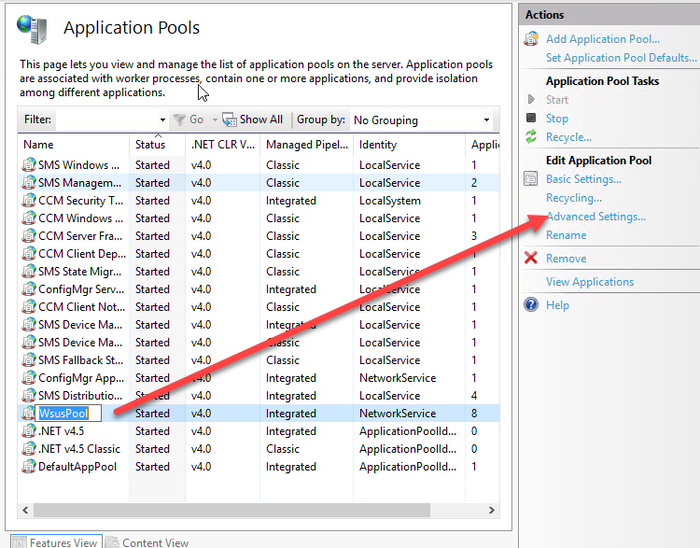Click the green Recycle icon
Screen dimensions: 700x548
click(531, 137)
